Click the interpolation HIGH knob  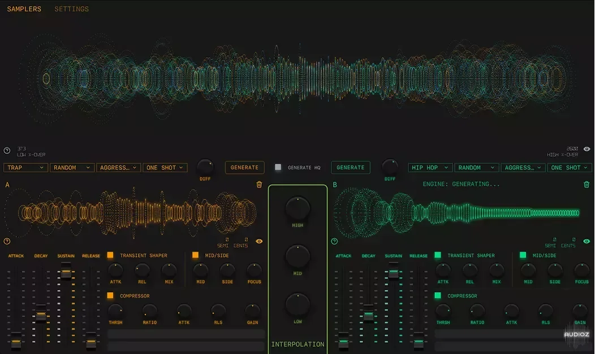[297, 208]
